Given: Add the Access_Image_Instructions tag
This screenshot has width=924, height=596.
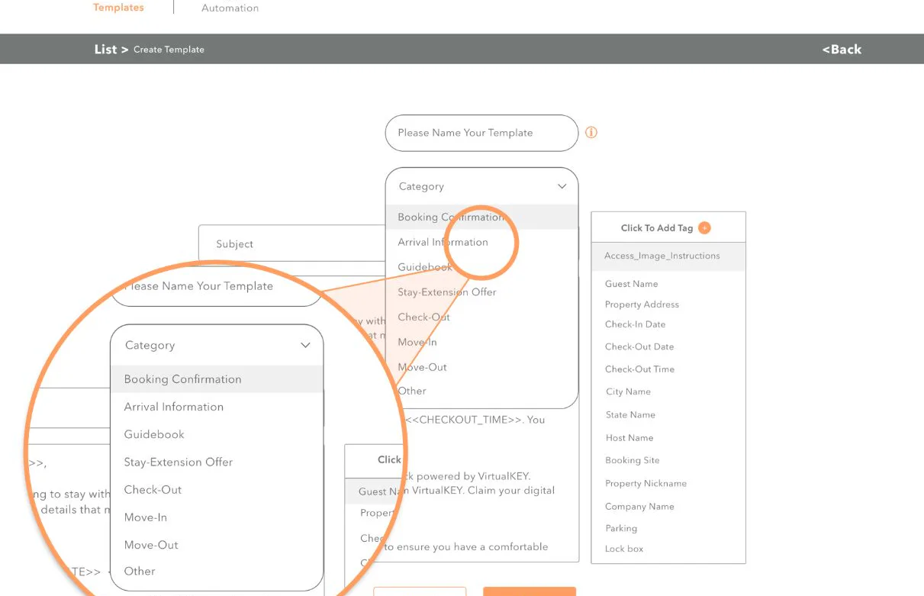Looking at the screenshot, I should (668, 256).
